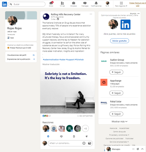
Task: Click the send post icon
Action: [x=87, y=136]
